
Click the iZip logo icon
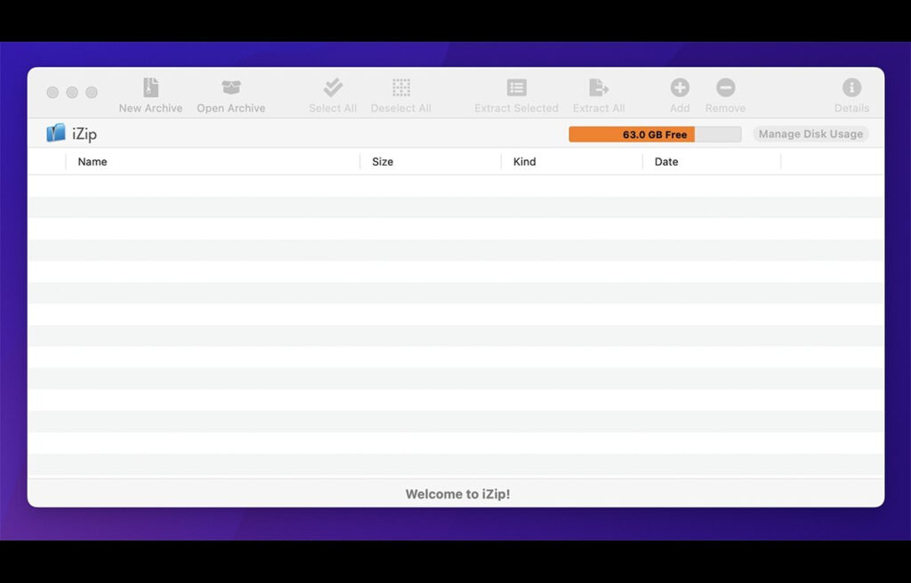click(x=56, y=134)
